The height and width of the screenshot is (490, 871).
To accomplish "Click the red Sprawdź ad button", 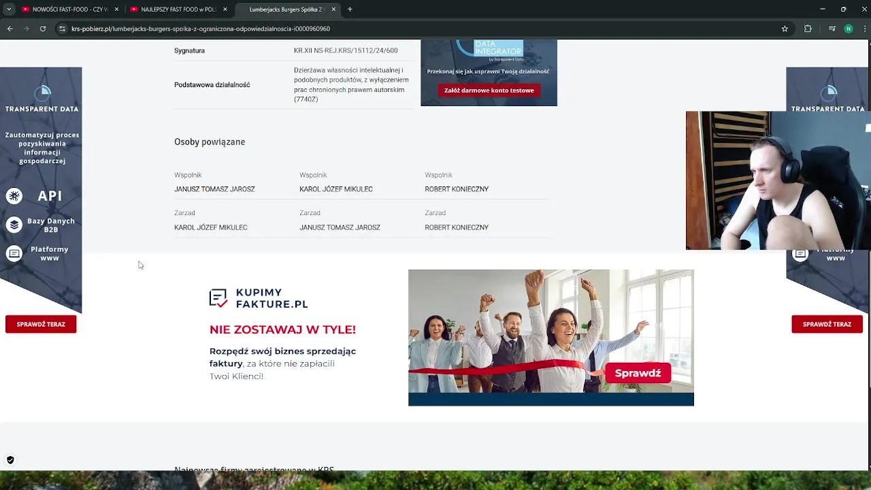I will click(638, 373).
